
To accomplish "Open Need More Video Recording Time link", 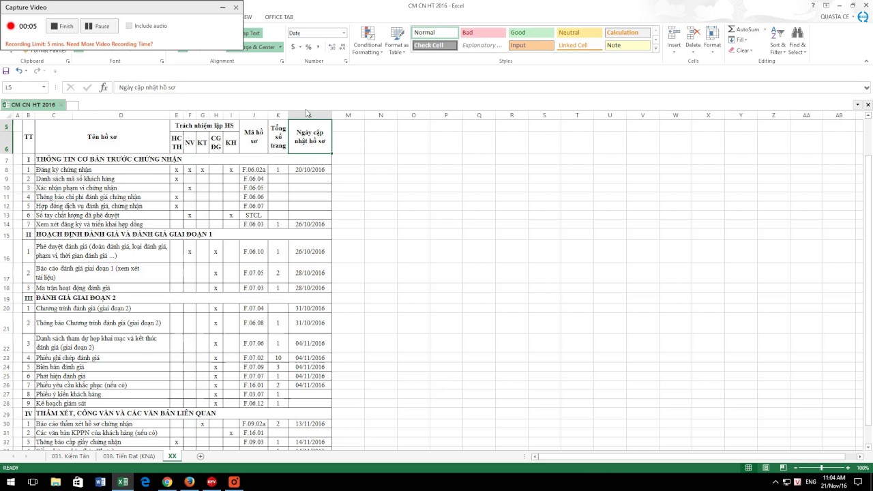I will coord(109,44).
